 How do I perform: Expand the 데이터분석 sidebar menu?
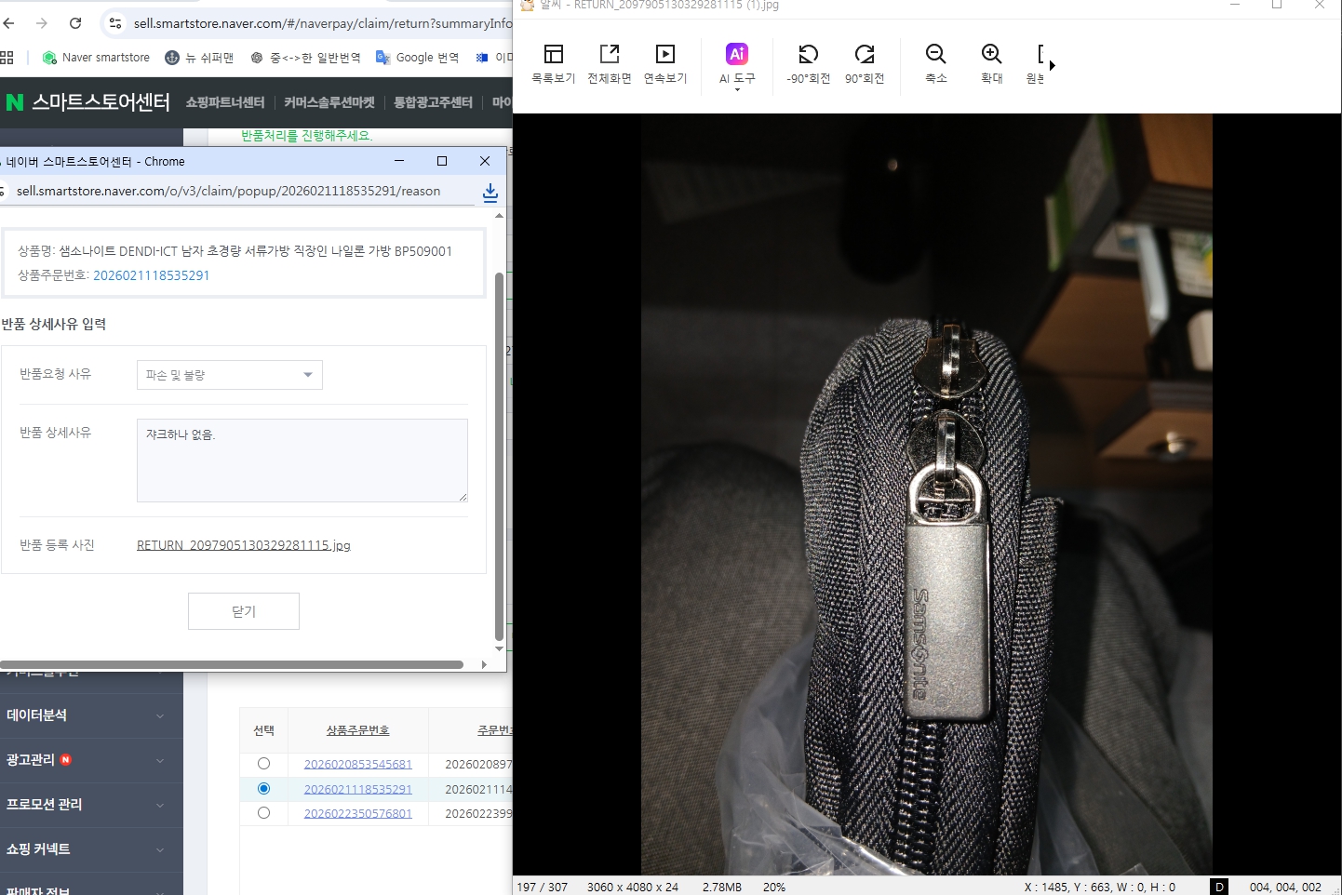tap(84, 715)
